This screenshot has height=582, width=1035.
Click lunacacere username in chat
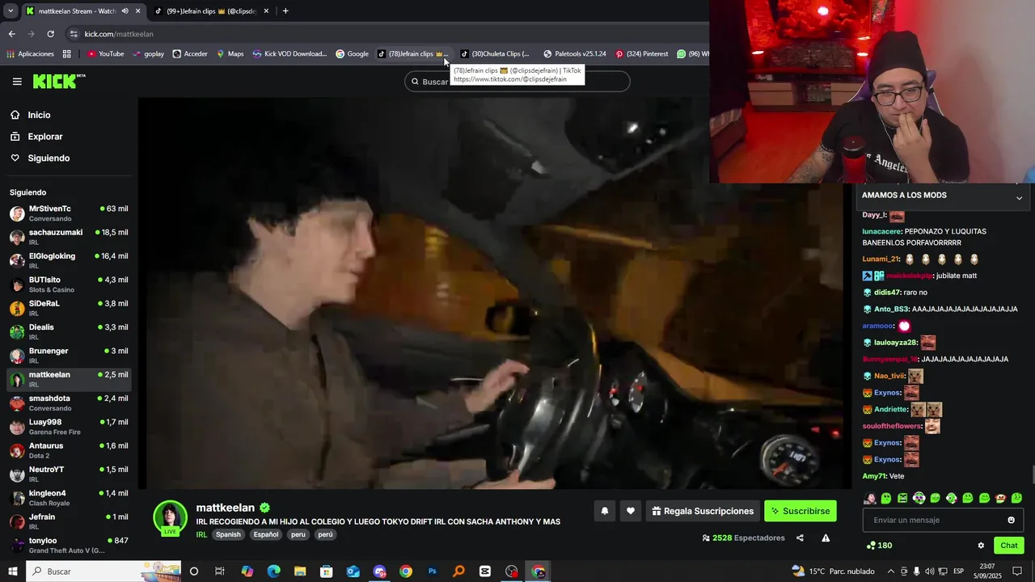881,231
